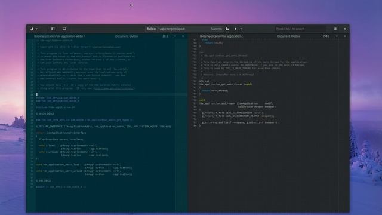Close the ide-application-addin.h editor
This screenshot has width=382, height=215.
coord(183,36)
